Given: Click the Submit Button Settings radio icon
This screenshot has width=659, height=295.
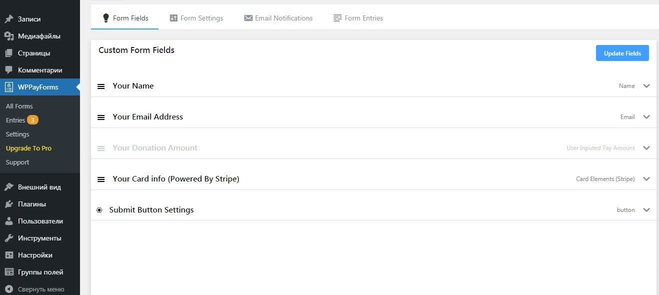Looking at the screenshot, I should pyautogui.click(x=99, y=210).
